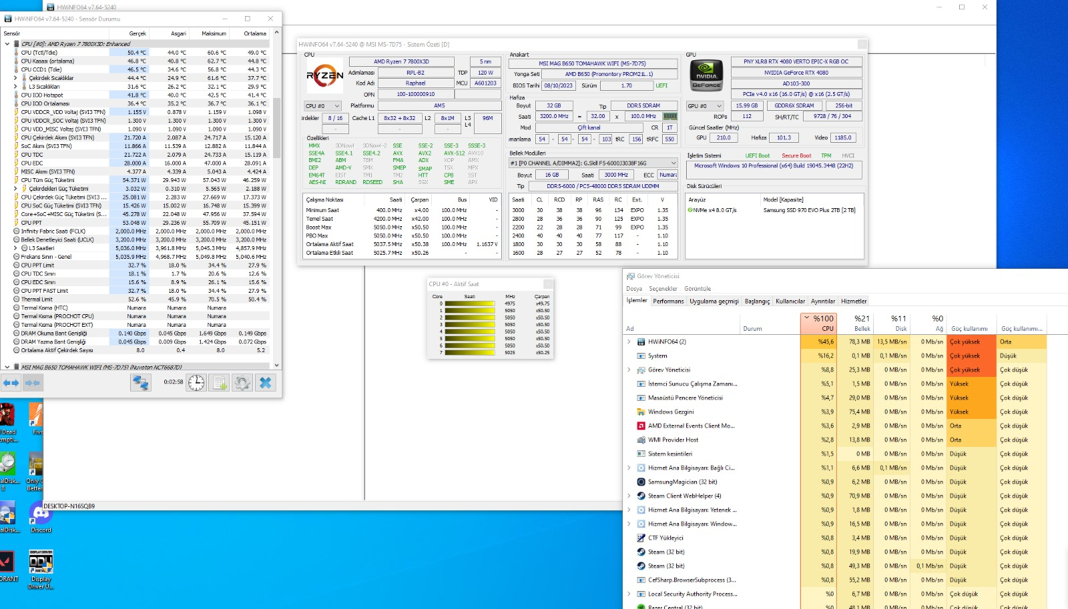Click the Steam Client WebHelper process icon

(x=641, y=496)
